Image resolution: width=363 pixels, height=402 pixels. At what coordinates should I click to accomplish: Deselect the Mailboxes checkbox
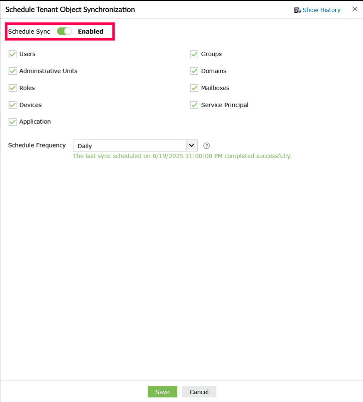(x=194, y=88)
